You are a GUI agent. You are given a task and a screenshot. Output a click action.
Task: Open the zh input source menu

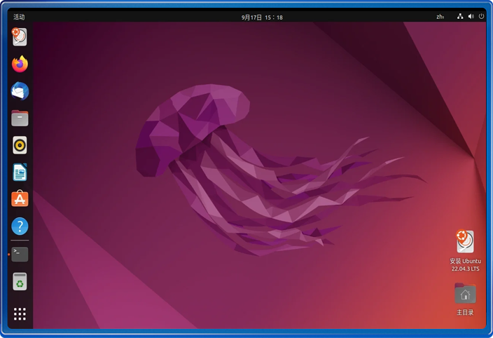point(440,17)
